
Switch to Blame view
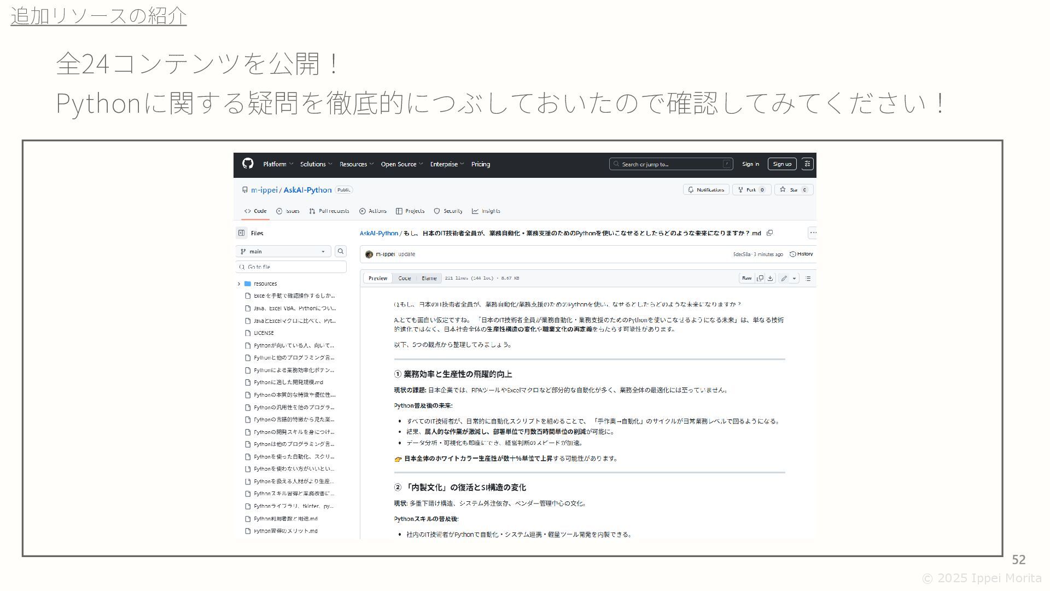429,278
